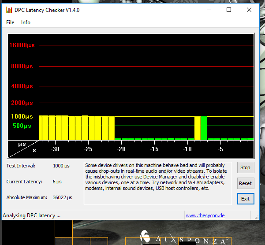Click the Analysing DPC latency status text

point(31,215)
